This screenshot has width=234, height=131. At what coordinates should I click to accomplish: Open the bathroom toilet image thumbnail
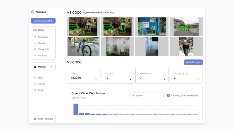pos(118,47)
